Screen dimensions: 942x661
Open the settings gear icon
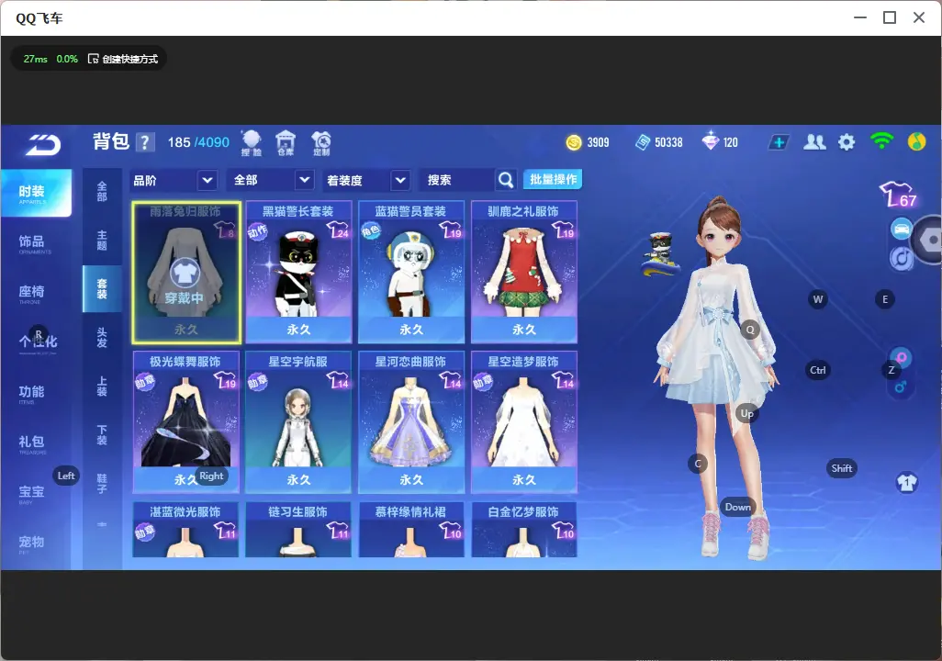pos(847,142)
